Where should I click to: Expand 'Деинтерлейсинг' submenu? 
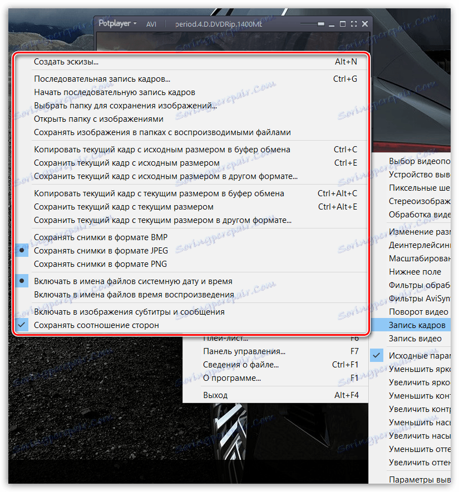click(411, 245)
